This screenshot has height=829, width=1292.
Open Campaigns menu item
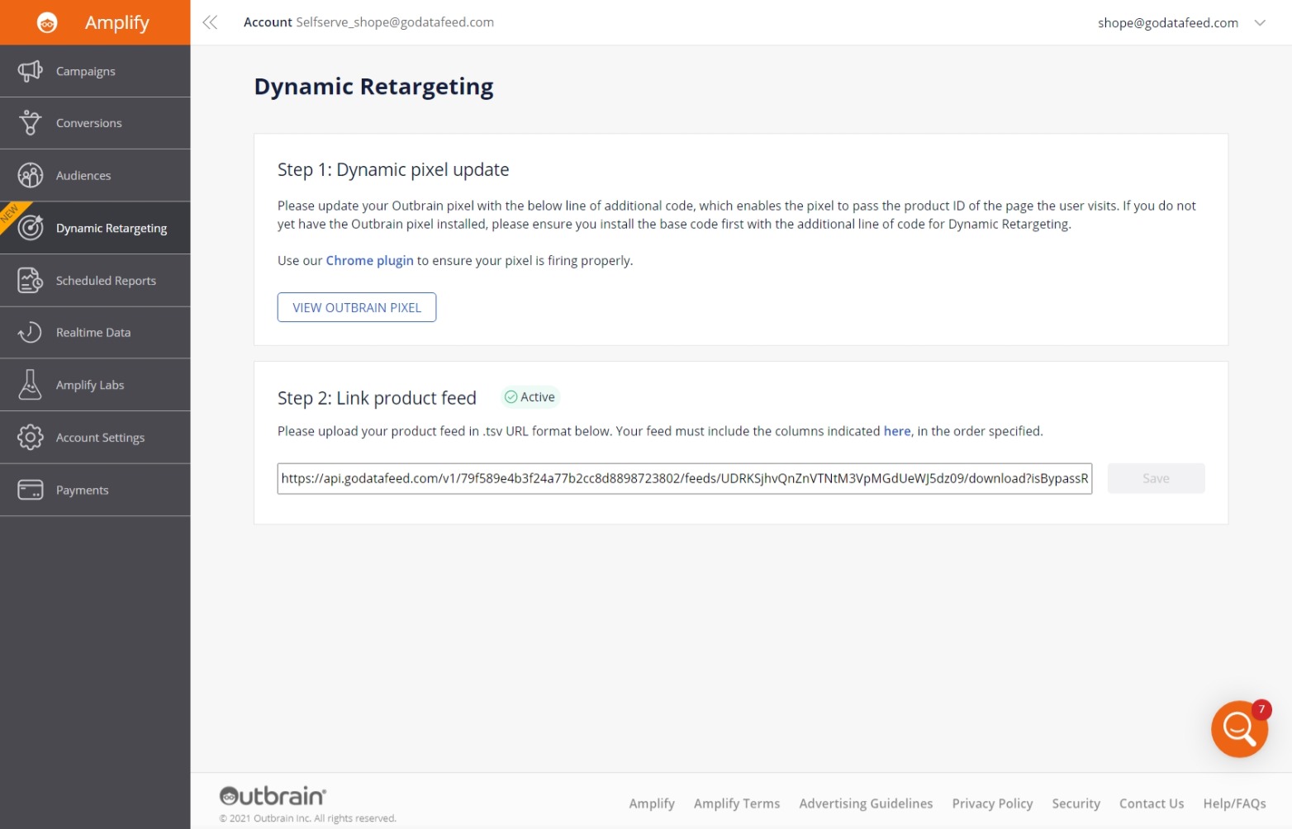point(95,71)
